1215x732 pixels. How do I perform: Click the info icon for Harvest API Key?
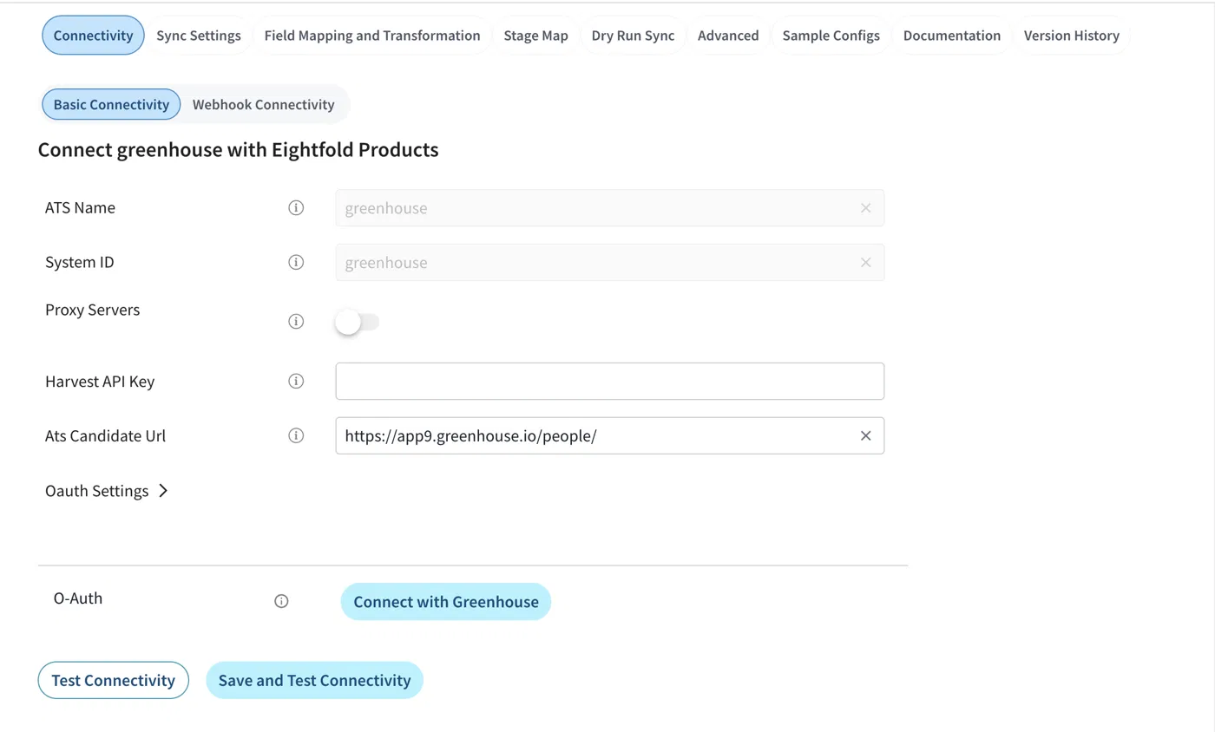[x=296, y=382]
